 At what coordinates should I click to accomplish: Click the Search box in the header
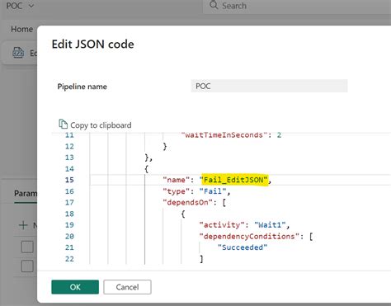click(297, 6)
